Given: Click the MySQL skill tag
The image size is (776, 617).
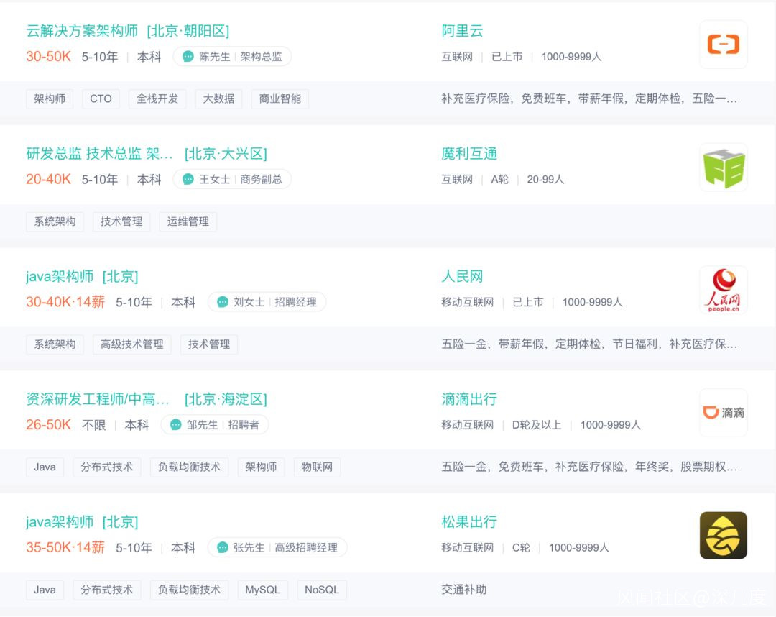Looking at the screenshot, I should coord(262,590).
